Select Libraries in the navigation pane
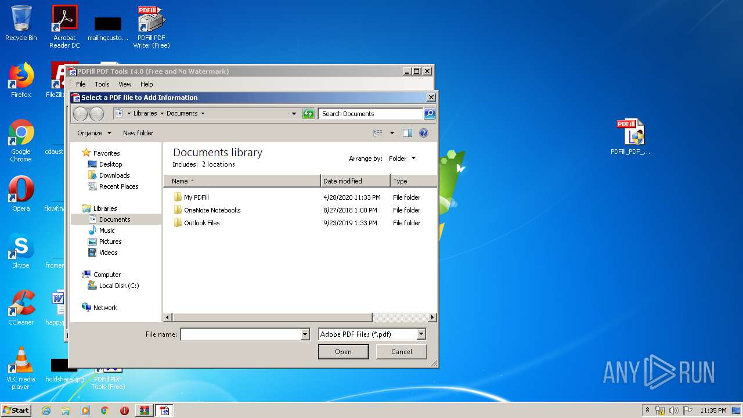The height and width of the screenshot is (418, 743). click(105, 208)
